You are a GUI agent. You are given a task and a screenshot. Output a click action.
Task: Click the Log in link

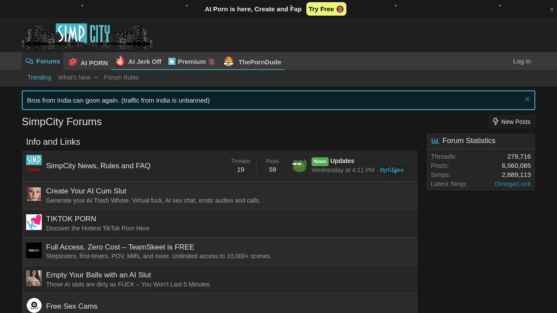[x=522, y=61]
